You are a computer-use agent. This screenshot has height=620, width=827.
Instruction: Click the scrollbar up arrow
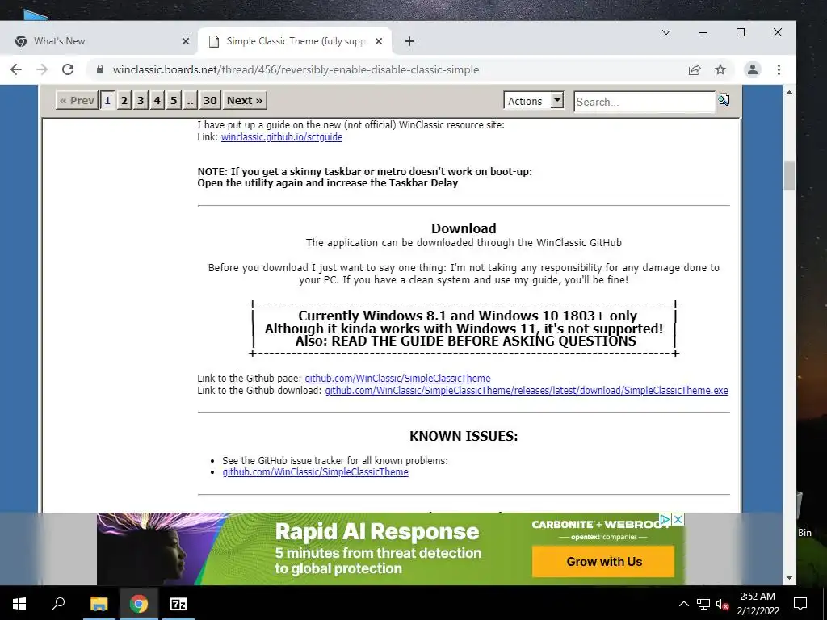point(789,92)
